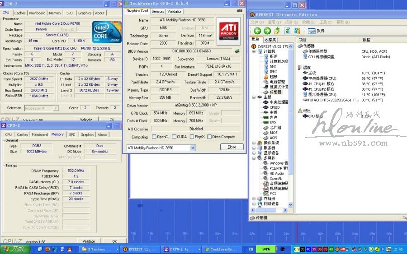Click the green Back arrow in EVEREST toolbar
The image size is (407, 254).
(x=257, y=31)
